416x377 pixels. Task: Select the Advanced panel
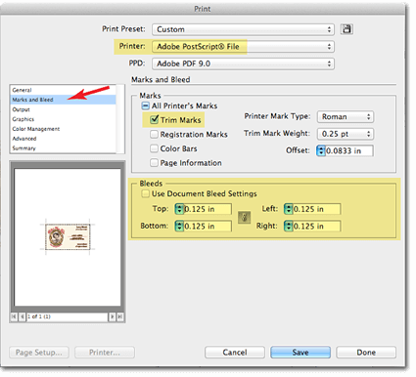(x=64, y=139)
